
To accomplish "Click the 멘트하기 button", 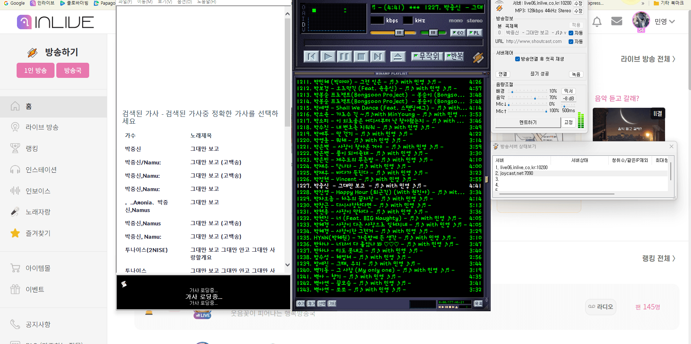I will pos(527,123).
